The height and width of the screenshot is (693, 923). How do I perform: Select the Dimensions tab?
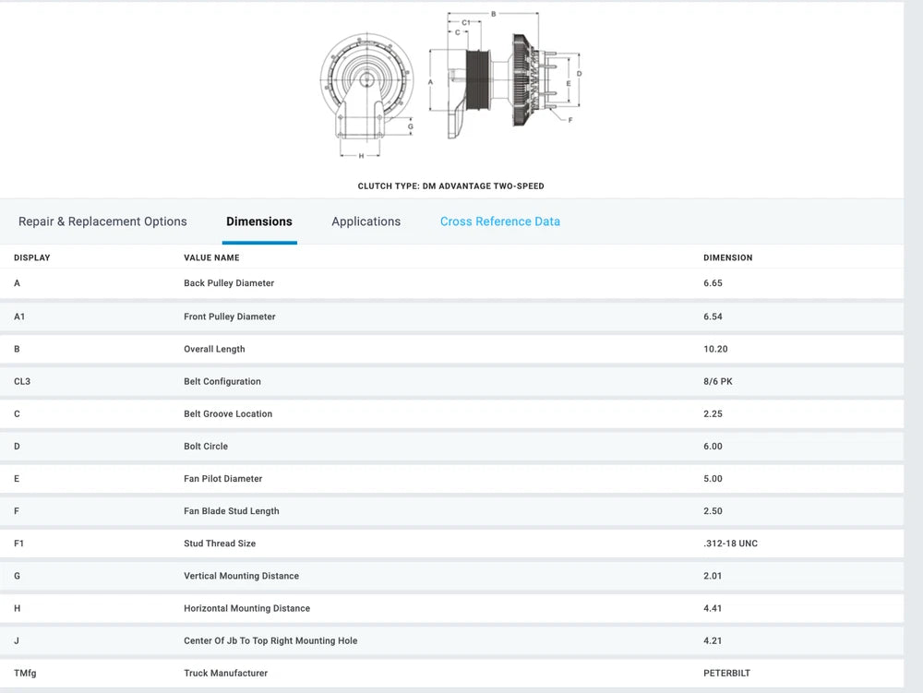[259, 221]
